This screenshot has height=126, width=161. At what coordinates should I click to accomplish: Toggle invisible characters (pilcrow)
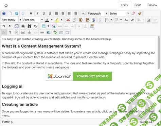[x=10, y=33]
